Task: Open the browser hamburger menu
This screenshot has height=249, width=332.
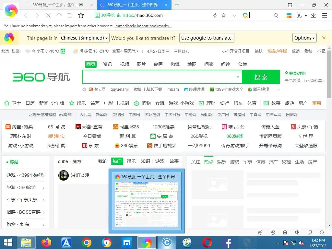Action: pyautogui.click(x=324, y=15)
